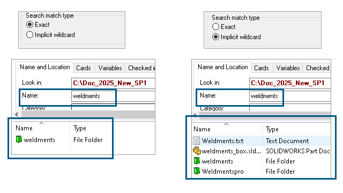Click Name field containing weldments on left

click(113, 96)
